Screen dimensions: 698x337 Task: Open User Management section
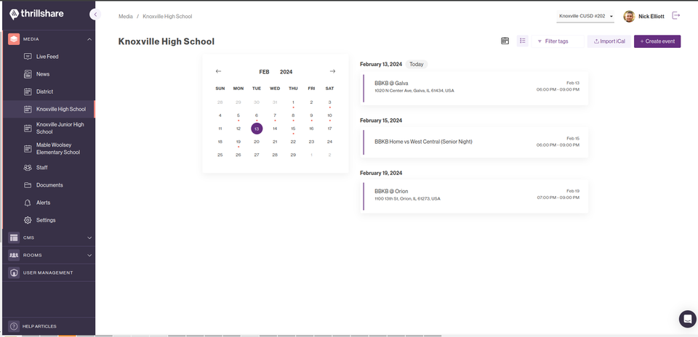(x=49, y=272)
